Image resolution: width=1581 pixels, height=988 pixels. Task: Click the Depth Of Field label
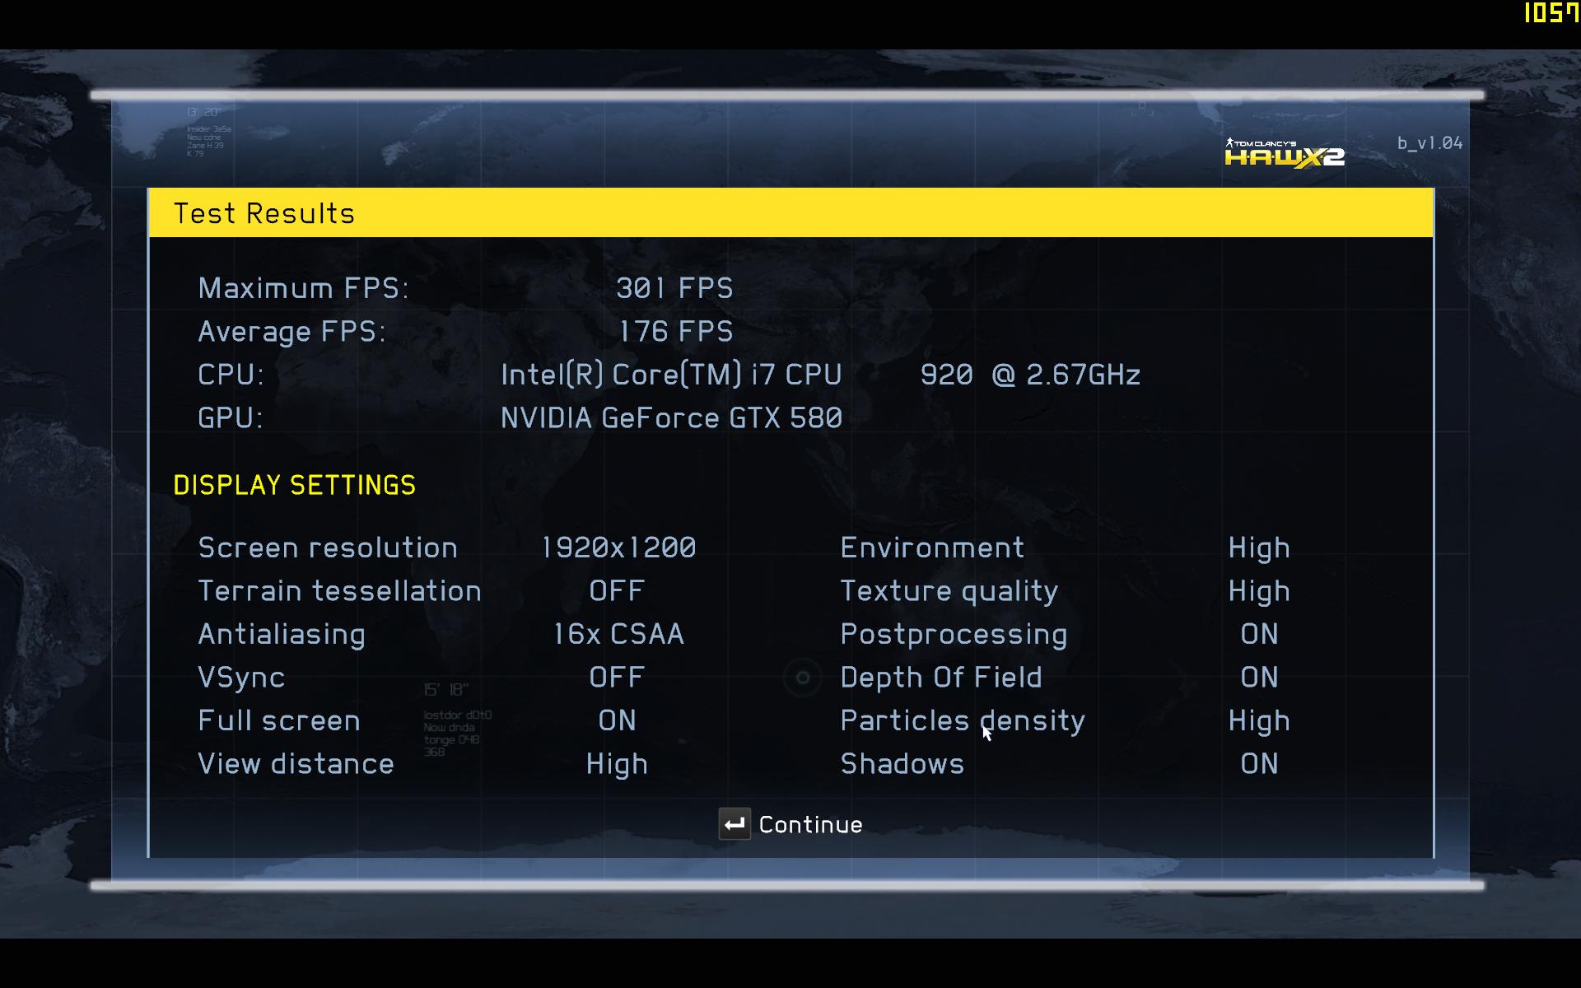pyautogui.click(x=941, y=678)
